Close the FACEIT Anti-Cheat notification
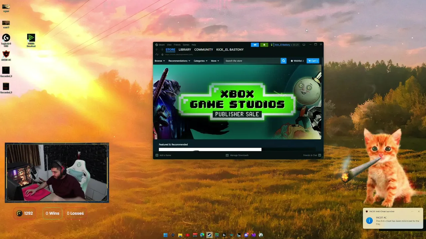This screenshot has height=239, width=426. pyautogui.click(x=419, y=211)
